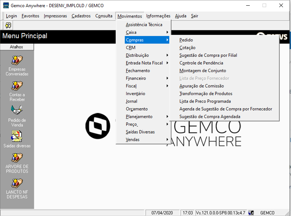Select Fechamento menu entry
The height and width of the screenshot is (216, 291).
pos(147,70)
